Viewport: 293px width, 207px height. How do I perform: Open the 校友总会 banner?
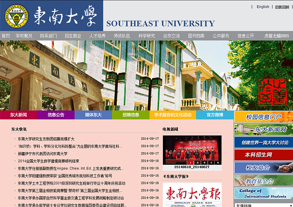click(263, 168)
